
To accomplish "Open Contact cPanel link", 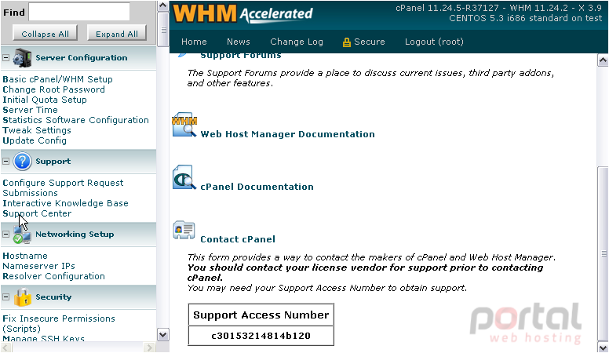I will point(238,239).
